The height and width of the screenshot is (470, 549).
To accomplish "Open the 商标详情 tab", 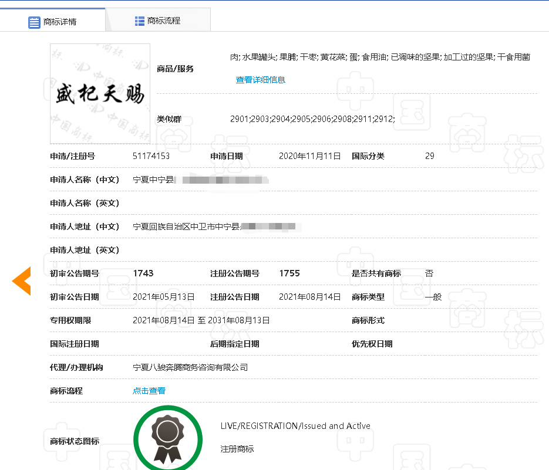I will [x=52, y=21].
